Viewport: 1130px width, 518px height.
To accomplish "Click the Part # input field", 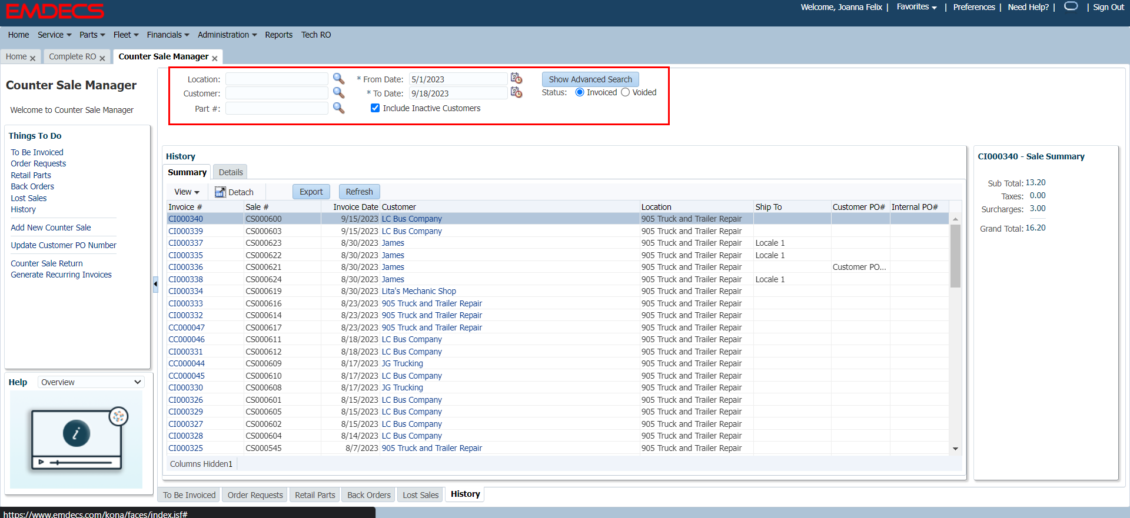I will [277, 108].
